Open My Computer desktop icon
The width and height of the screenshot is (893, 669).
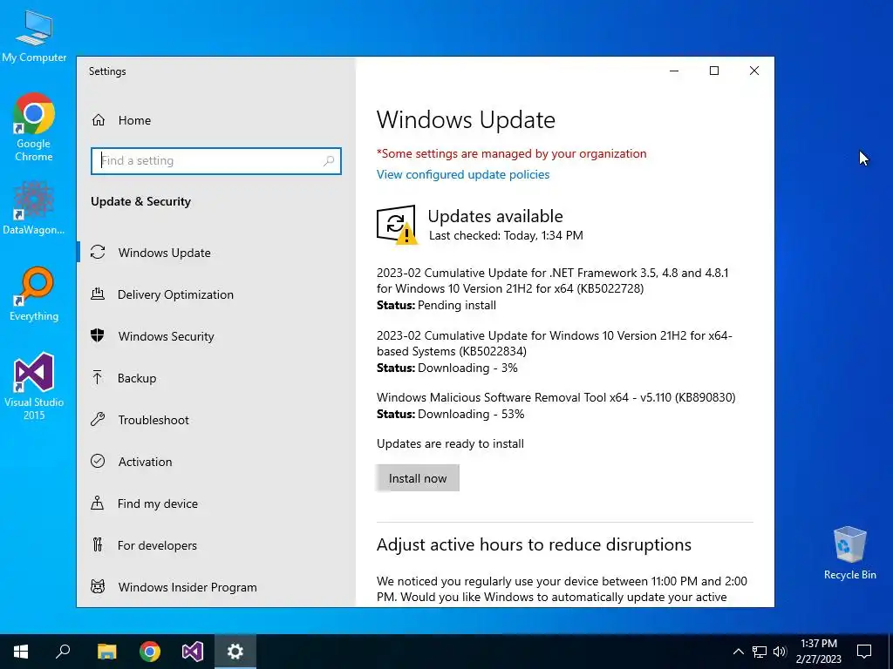[x=34, y=35]
